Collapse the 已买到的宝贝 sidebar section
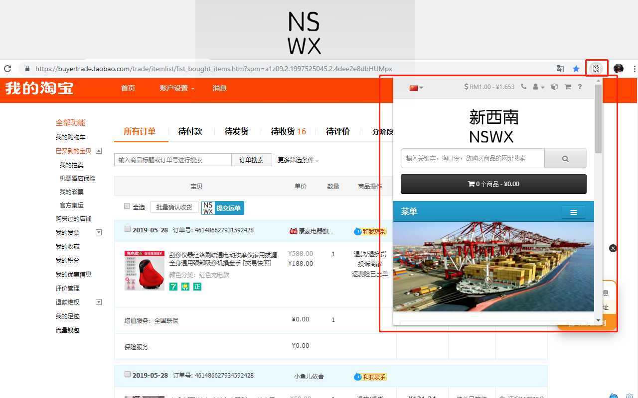Screen dimensions: 638x398 pos(99,151)
